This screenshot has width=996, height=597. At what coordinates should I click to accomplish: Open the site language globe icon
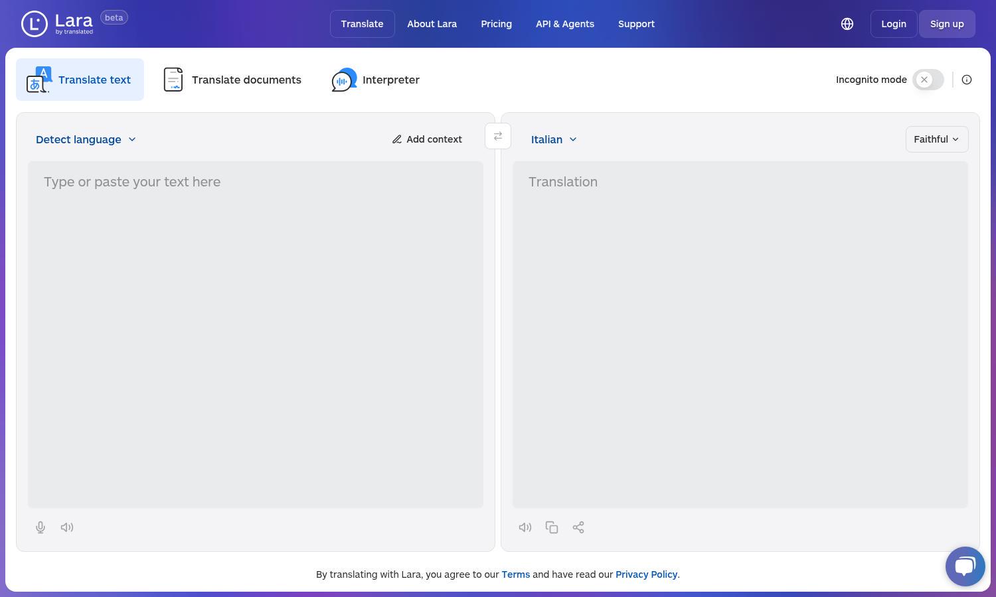[847, 24]
